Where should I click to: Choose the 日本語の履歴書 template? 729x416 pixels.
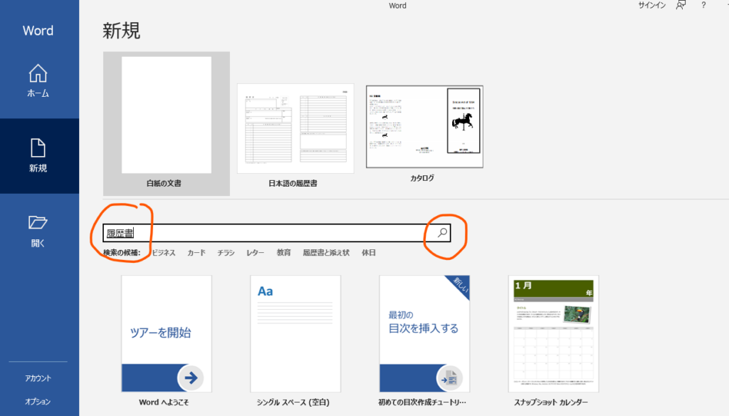(x=295, y=129)
